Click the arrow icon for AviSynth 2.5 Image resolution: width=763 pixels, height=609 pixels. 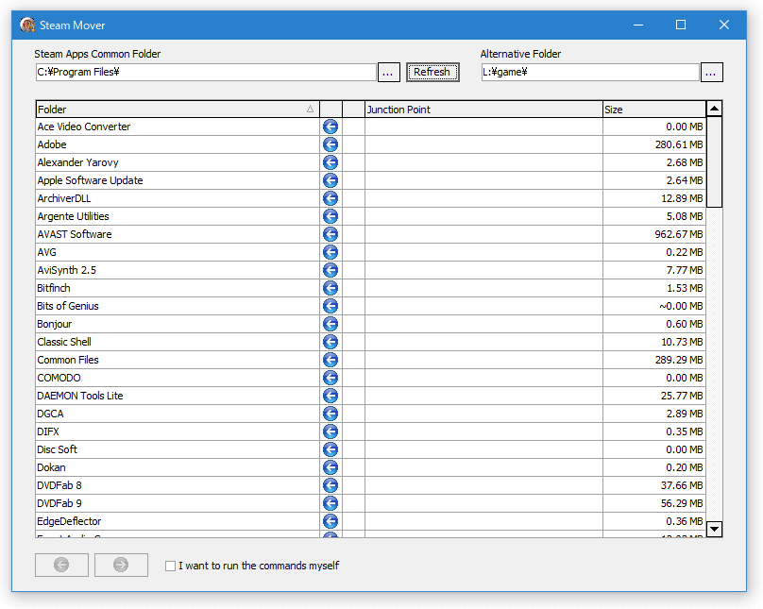click(331, 270)
